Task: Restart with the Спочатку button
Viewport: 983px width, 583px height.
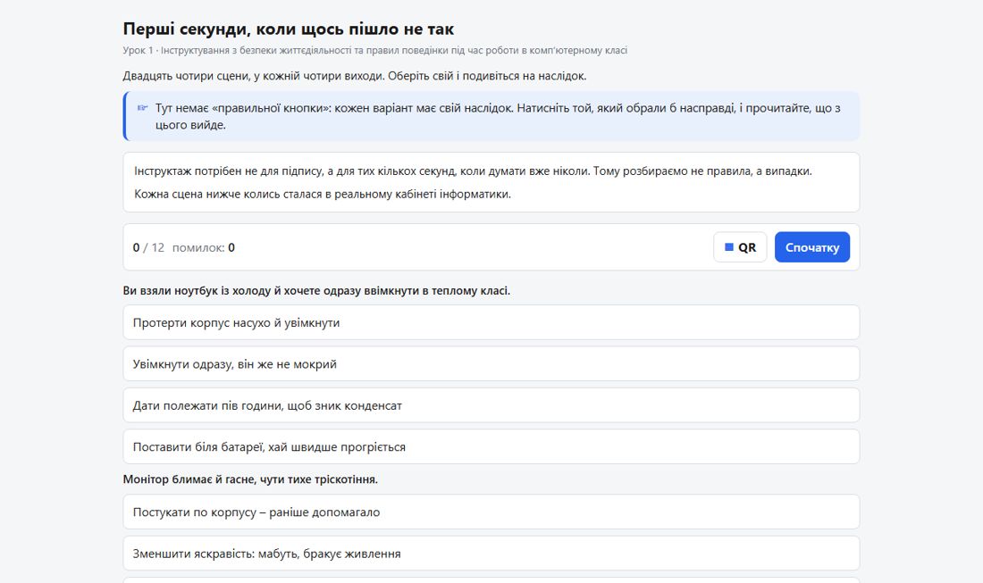Action: tap(811, 247)
